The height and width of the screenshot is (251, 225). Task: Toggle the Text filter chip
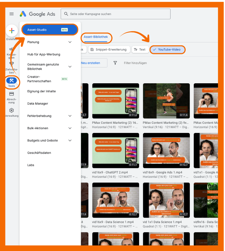point(140,50)
